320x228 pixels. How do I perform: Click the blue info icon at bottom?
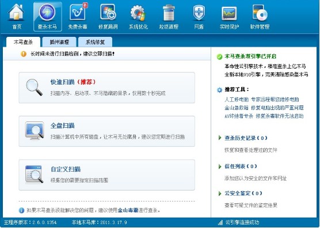click(x=21, y=210)
